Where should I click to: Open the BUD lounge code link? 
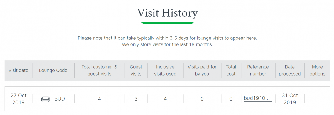pyautogui.click(x=59, y=99)
